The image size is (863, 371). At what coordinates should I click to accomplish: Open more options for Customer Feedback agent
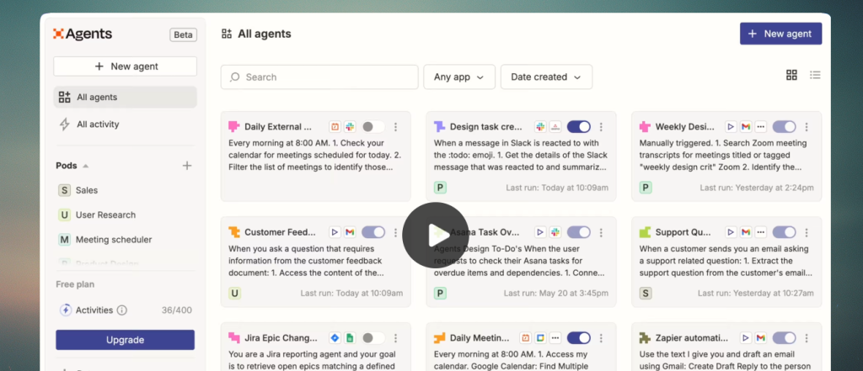click(x=395, y=232)
